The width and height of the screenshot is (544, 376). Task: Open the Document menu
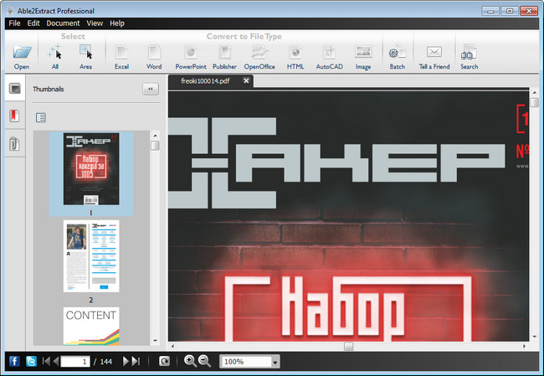tap(63, 23)
